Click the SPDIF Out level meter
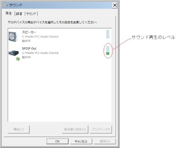The width and height of the screenshot is (184, 148). [108, 50]
